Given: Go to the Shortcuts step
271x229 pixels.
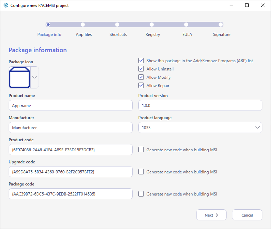Looking at the screenshot, I should coord(118,35).
